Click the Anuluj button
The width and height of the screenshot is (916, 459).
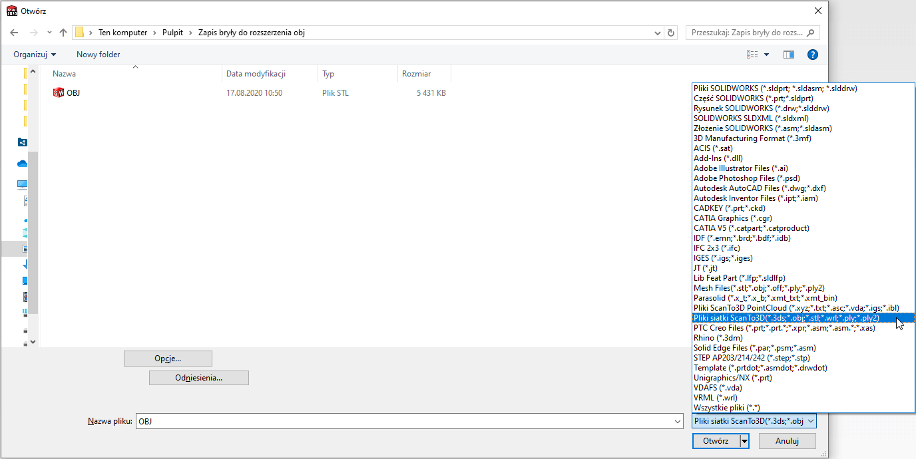tap(786, 440)
